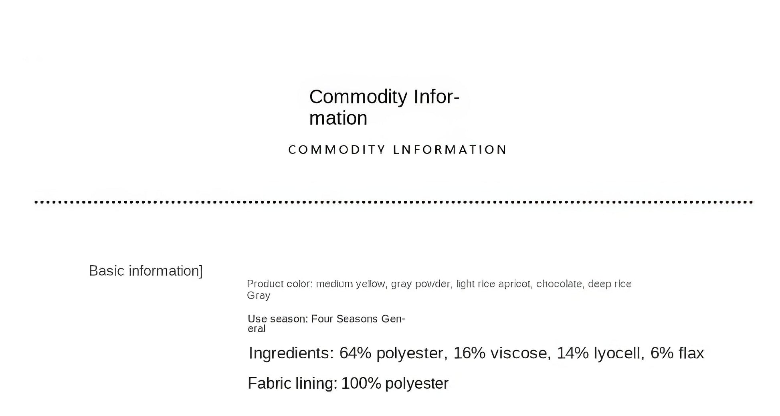780x416 pixels.
Task: Click the "16% viscose" text
Action: 500,353
